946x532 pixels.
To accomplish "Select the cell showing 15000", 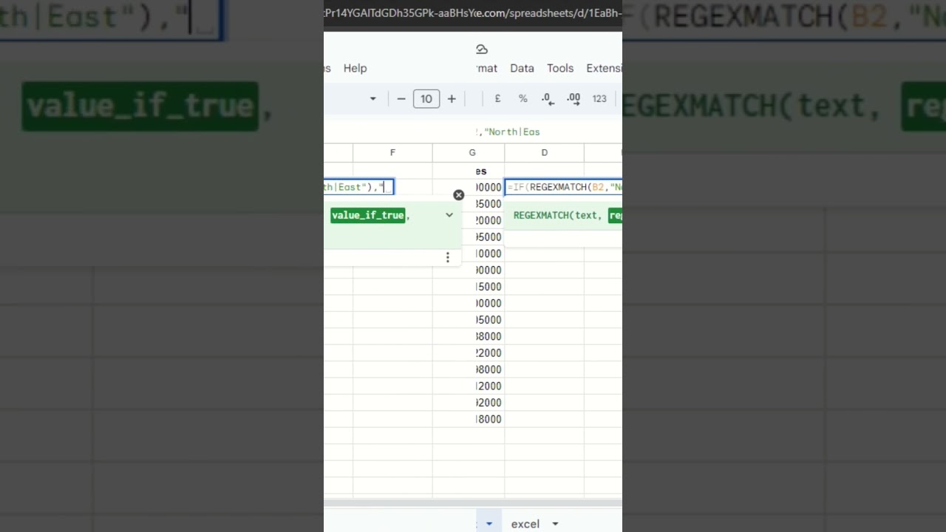I will point(489,287).
